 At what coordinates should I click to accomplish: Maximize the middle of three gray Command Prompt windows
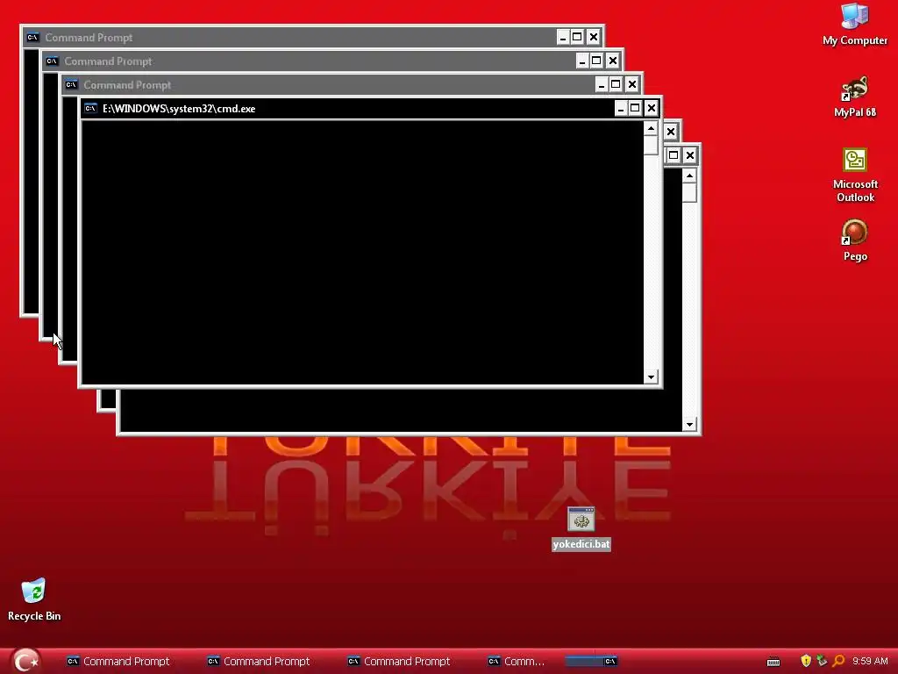(x=596, y=61)
